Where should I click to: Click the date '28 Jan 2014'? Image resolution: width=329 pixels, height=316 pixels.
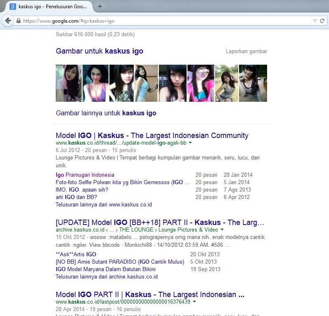click(x=238, y=175)
